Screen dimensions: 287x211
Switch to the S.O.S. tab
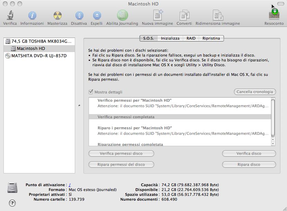149,38
